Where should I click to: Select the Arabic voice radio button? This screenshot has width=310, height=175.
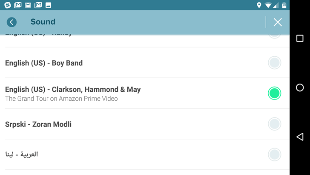[275, 155]
